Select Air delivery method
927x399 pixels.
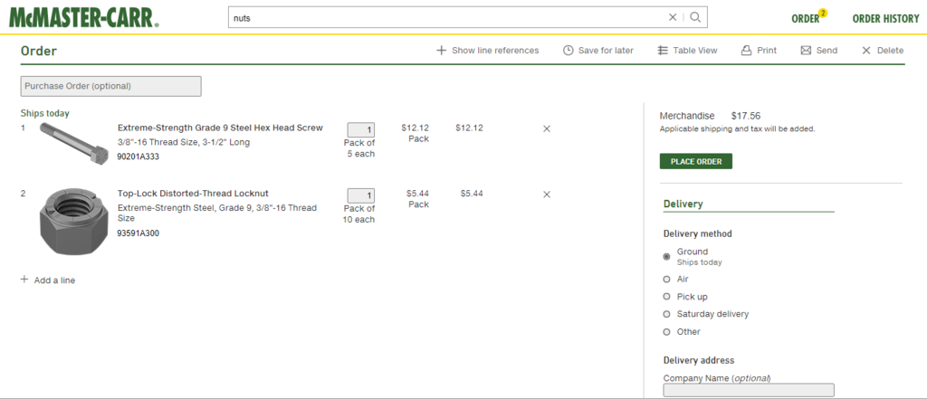pos(667,279)
